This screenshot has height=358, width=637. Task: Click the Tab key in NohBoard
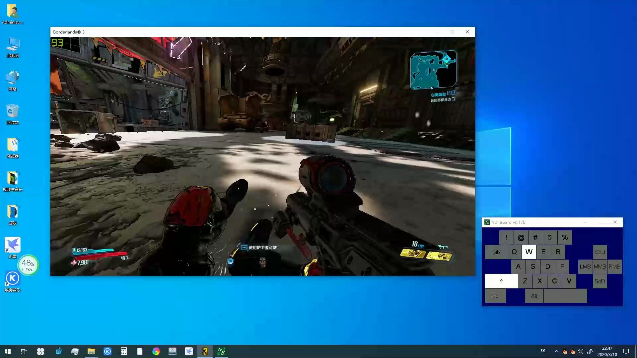496,252
